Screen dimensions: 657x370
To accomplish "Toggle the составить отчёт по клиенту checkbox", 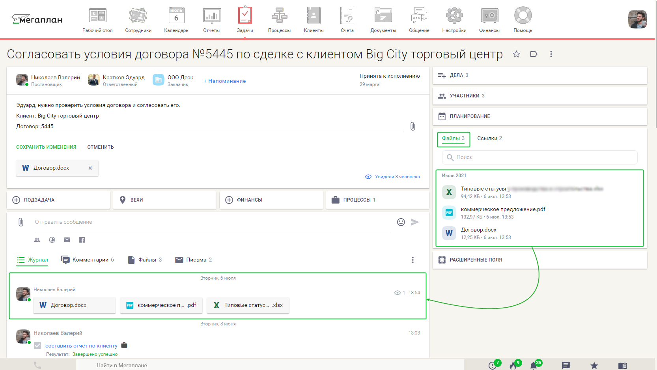I will pos(37,346).
